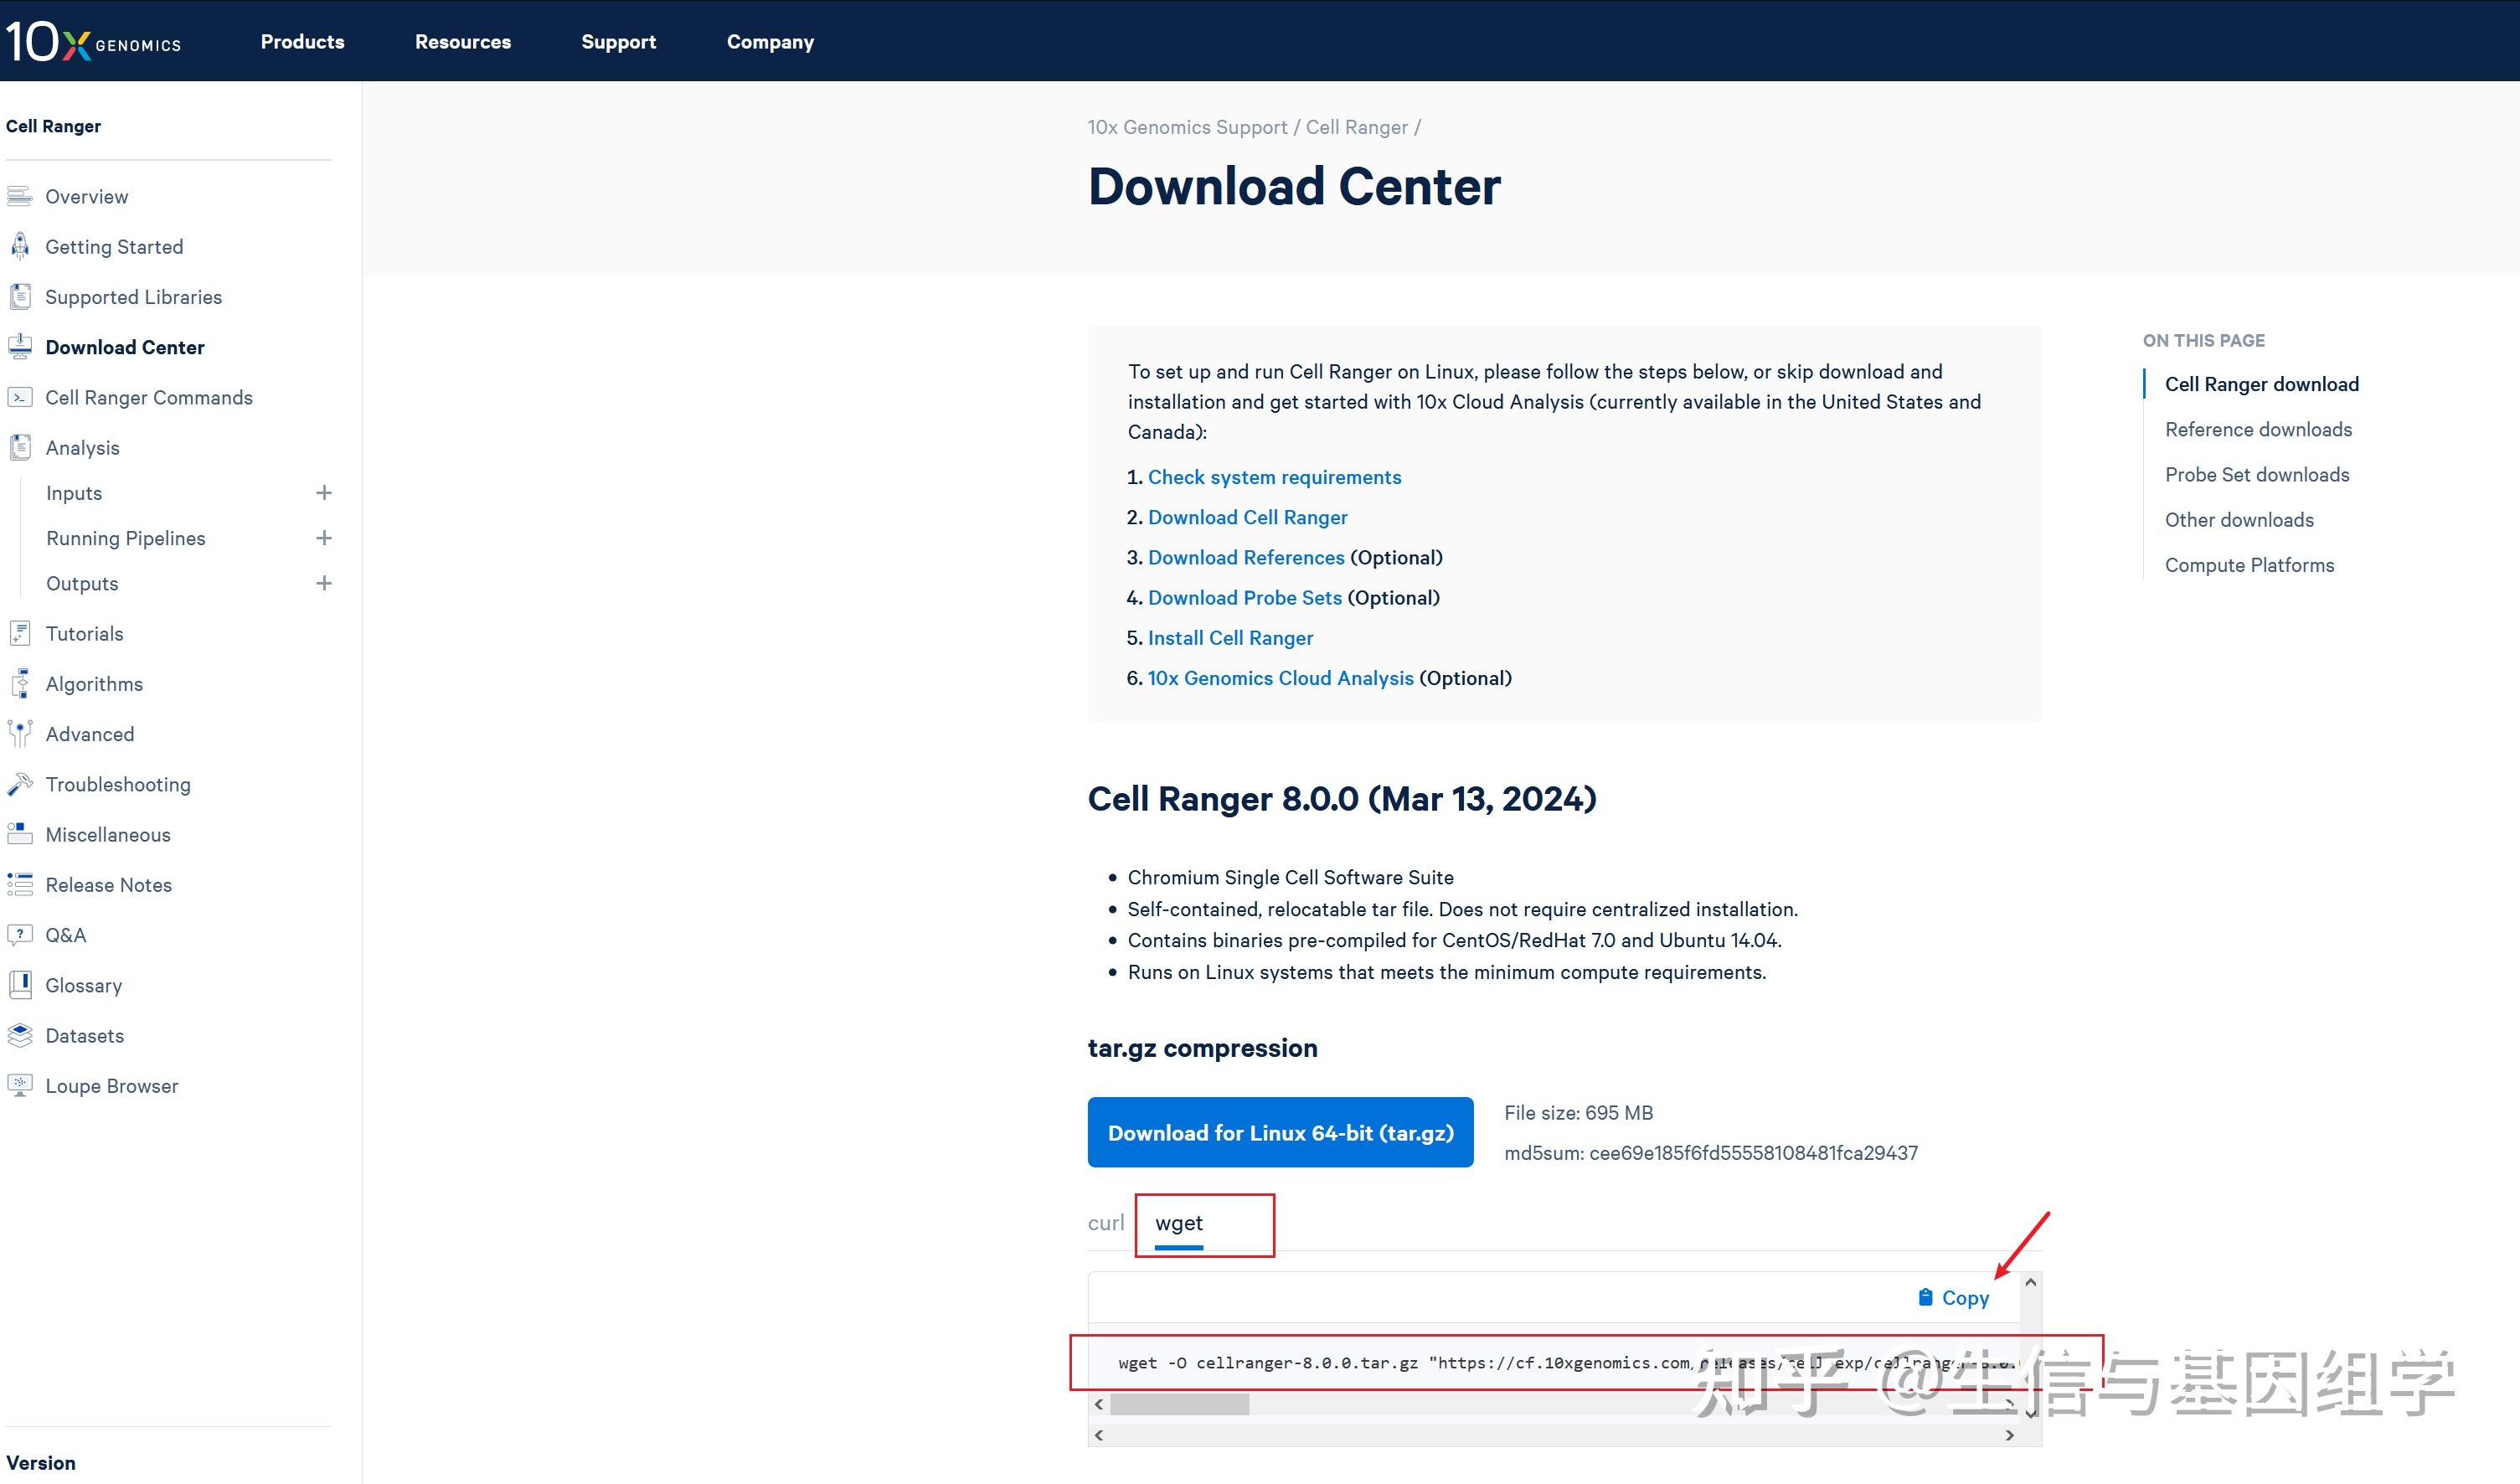Expand the Inputs section
The width and height of the screenshot is (2520, 1484).
324,492
